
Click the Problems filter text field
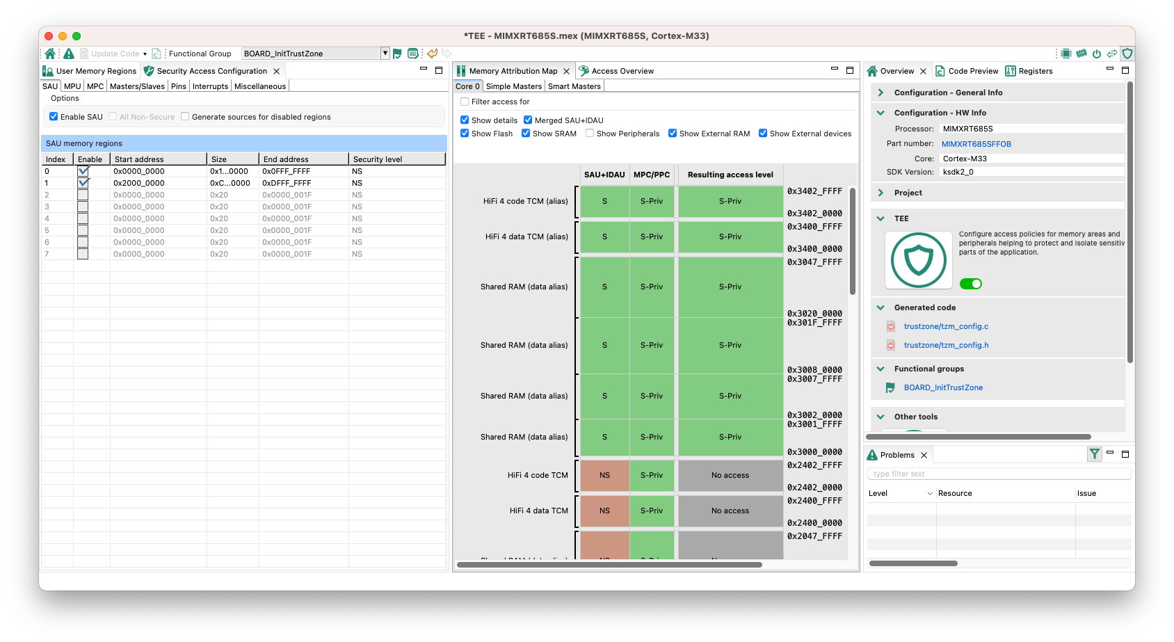(x=998, y=474)
